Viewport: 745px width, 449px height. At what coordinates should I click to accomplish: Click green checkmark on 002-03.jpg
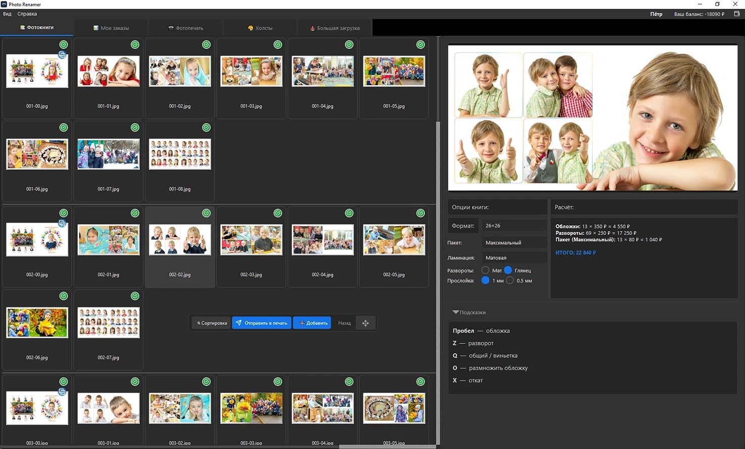click(278, 213)
